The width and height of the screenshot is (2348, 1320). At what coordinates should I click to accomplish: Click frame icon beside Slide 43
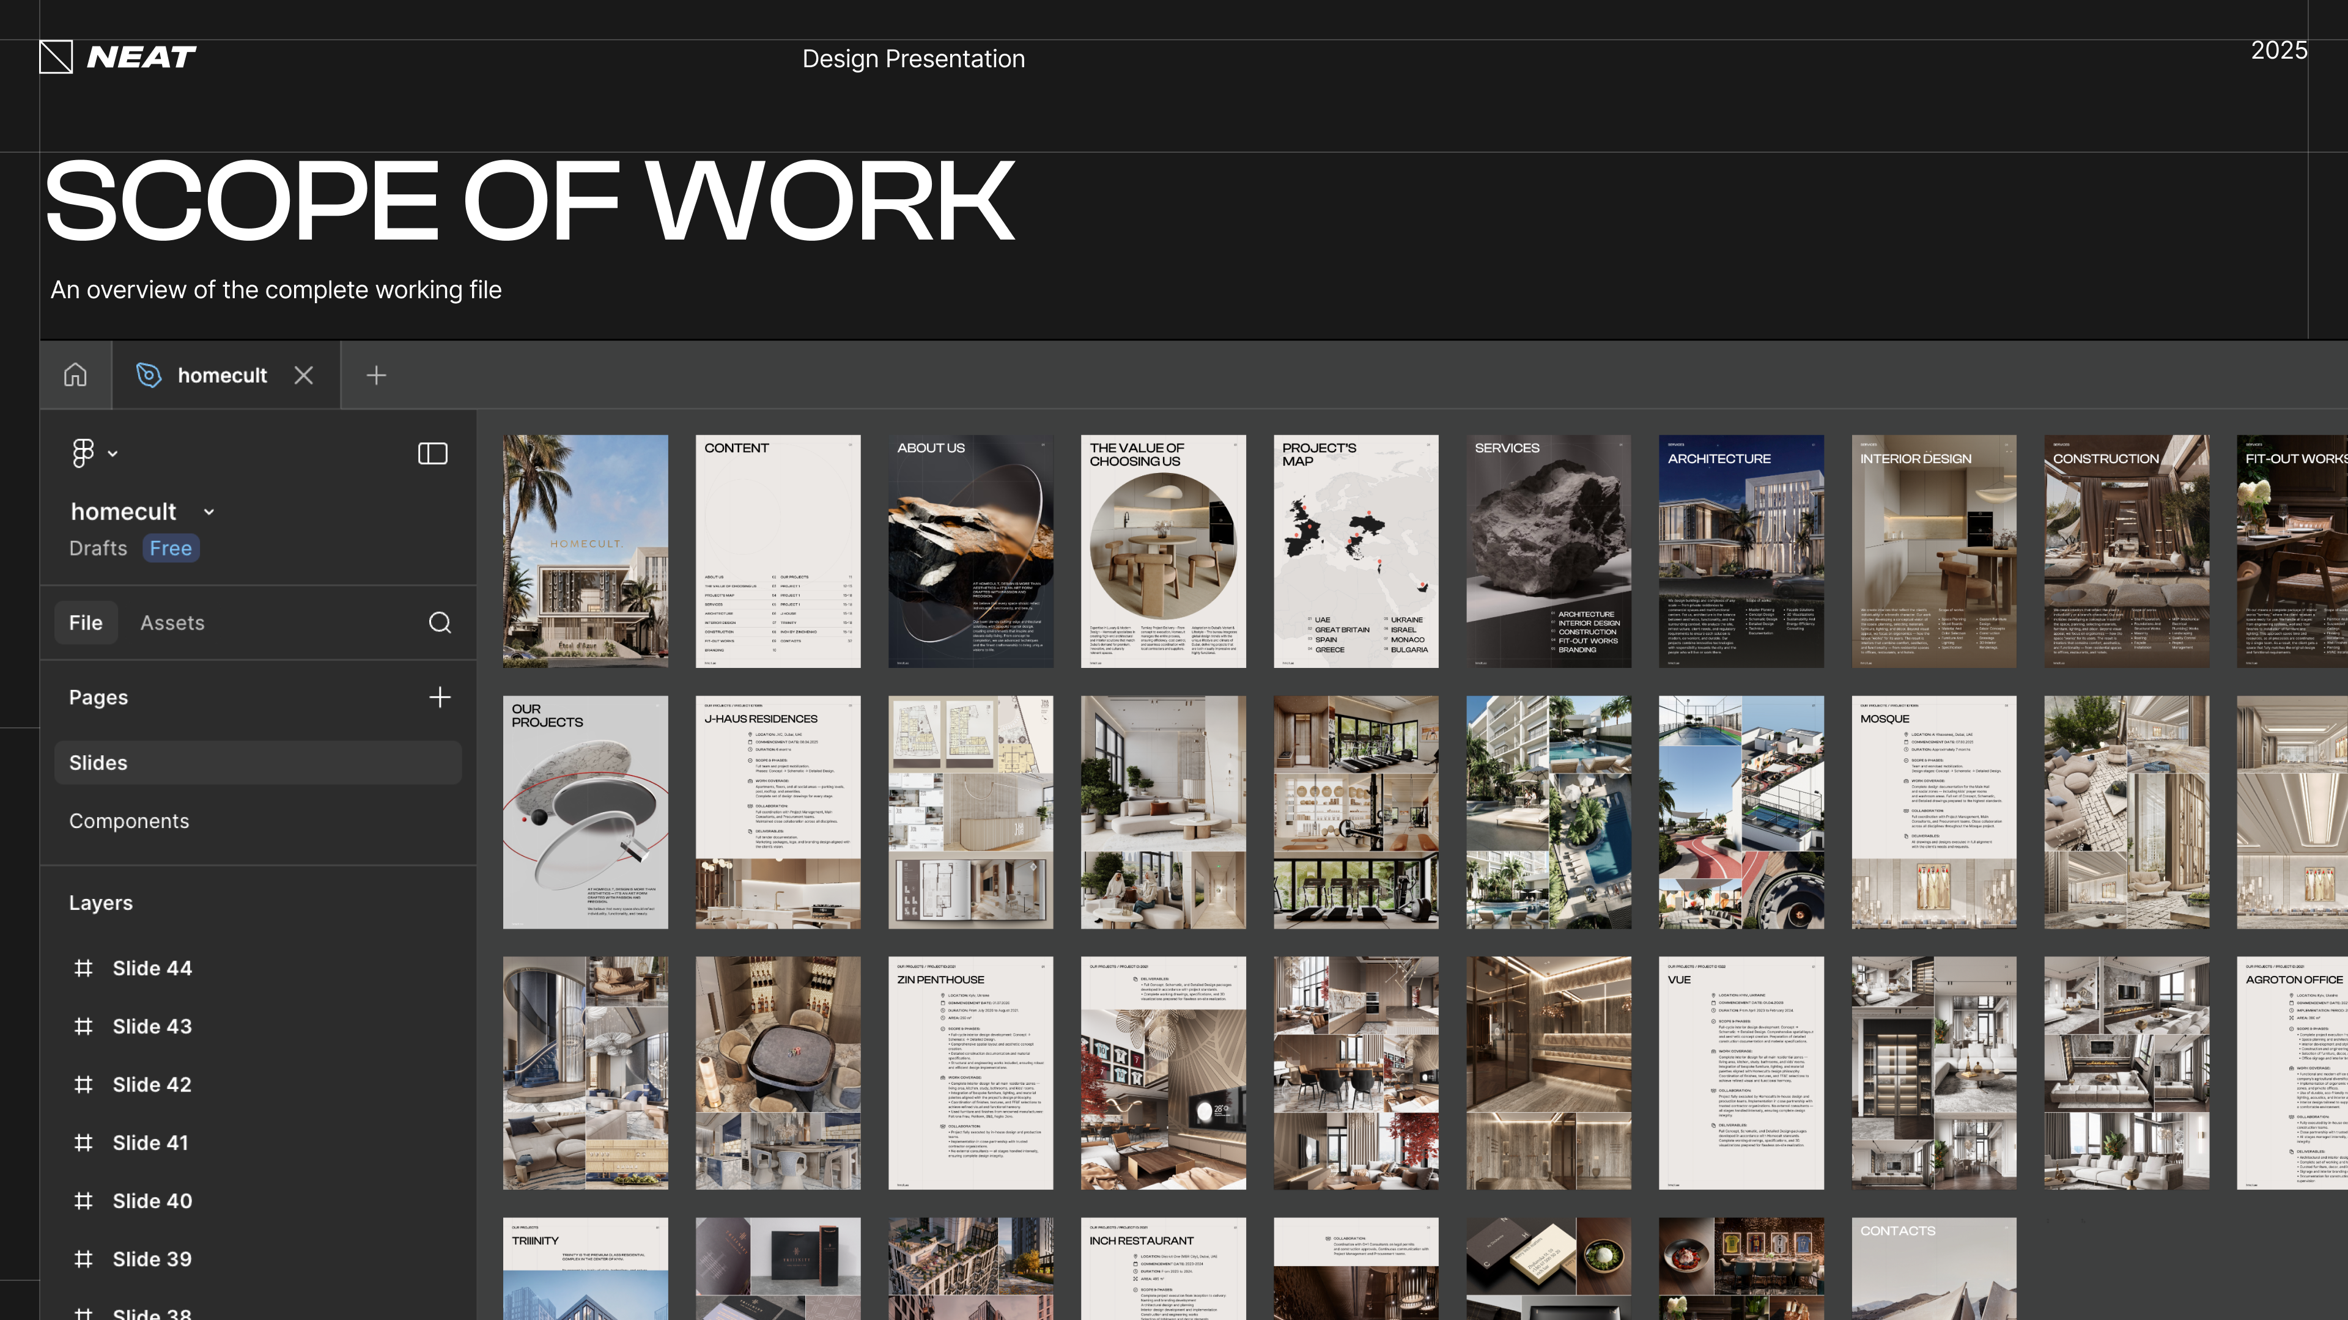(x=83, y=1027)
